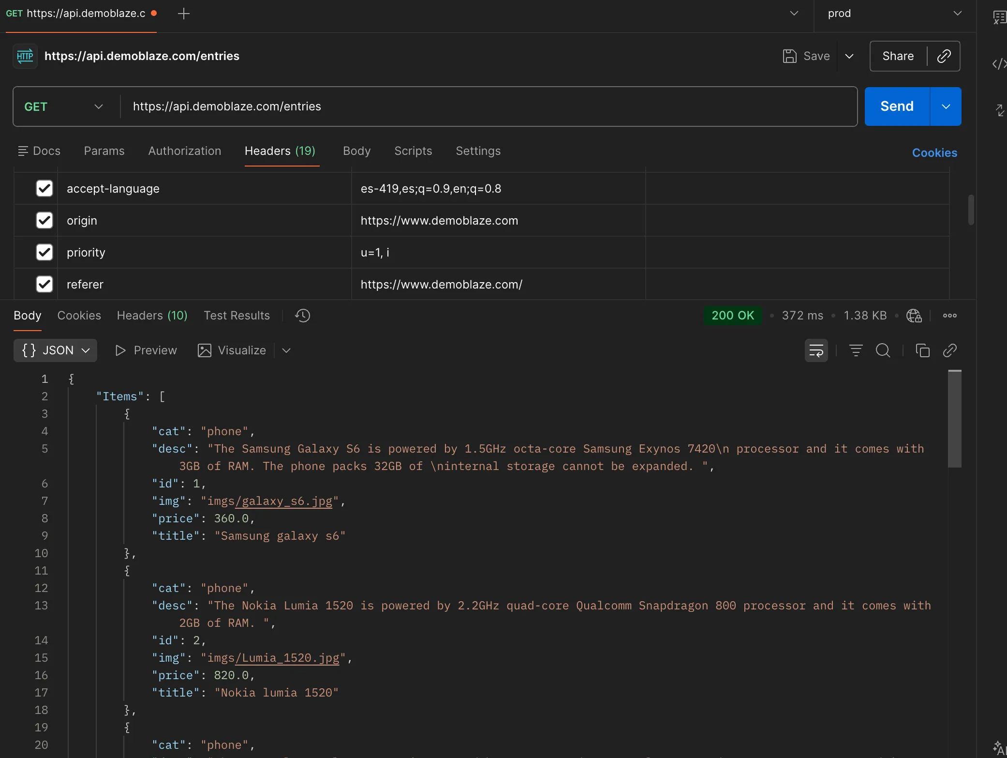Open the response filter options

pyautogui.click(x=856, y=350)
